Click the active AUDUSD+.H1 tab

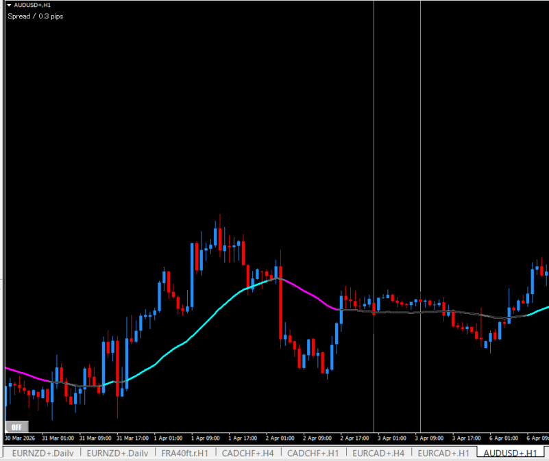511,453
